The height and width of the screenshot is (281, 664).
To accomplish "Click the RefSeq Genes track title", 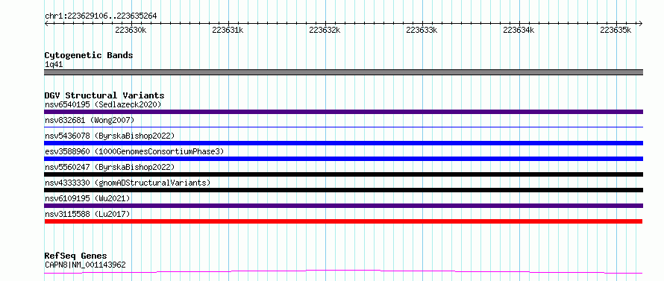I will point(76,256).
